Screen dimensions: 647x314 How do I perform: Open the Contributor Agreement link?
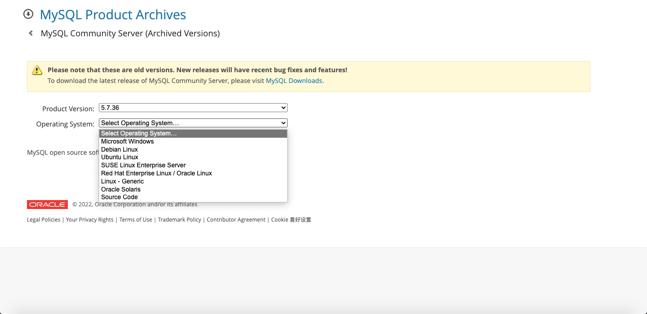coord(236,220)
